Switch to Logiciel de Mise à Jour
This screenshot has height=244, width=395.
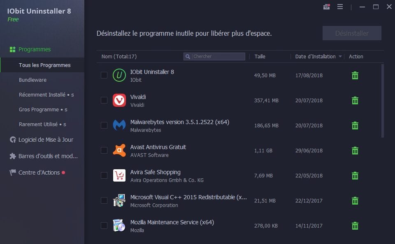[46, 140]
